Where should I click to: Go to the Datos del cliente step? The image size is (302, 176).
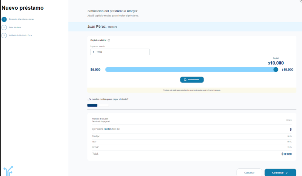click(16, 27)
